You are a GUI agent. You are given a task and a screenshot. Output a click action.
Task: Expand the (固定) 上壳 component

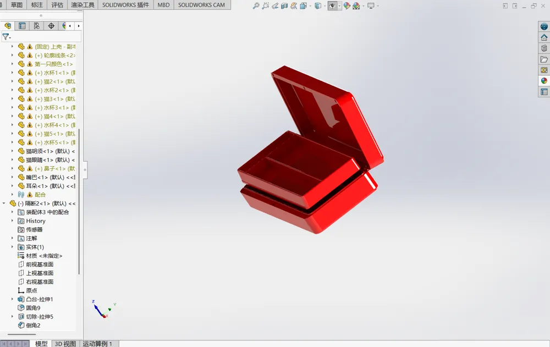coord(12,46)
